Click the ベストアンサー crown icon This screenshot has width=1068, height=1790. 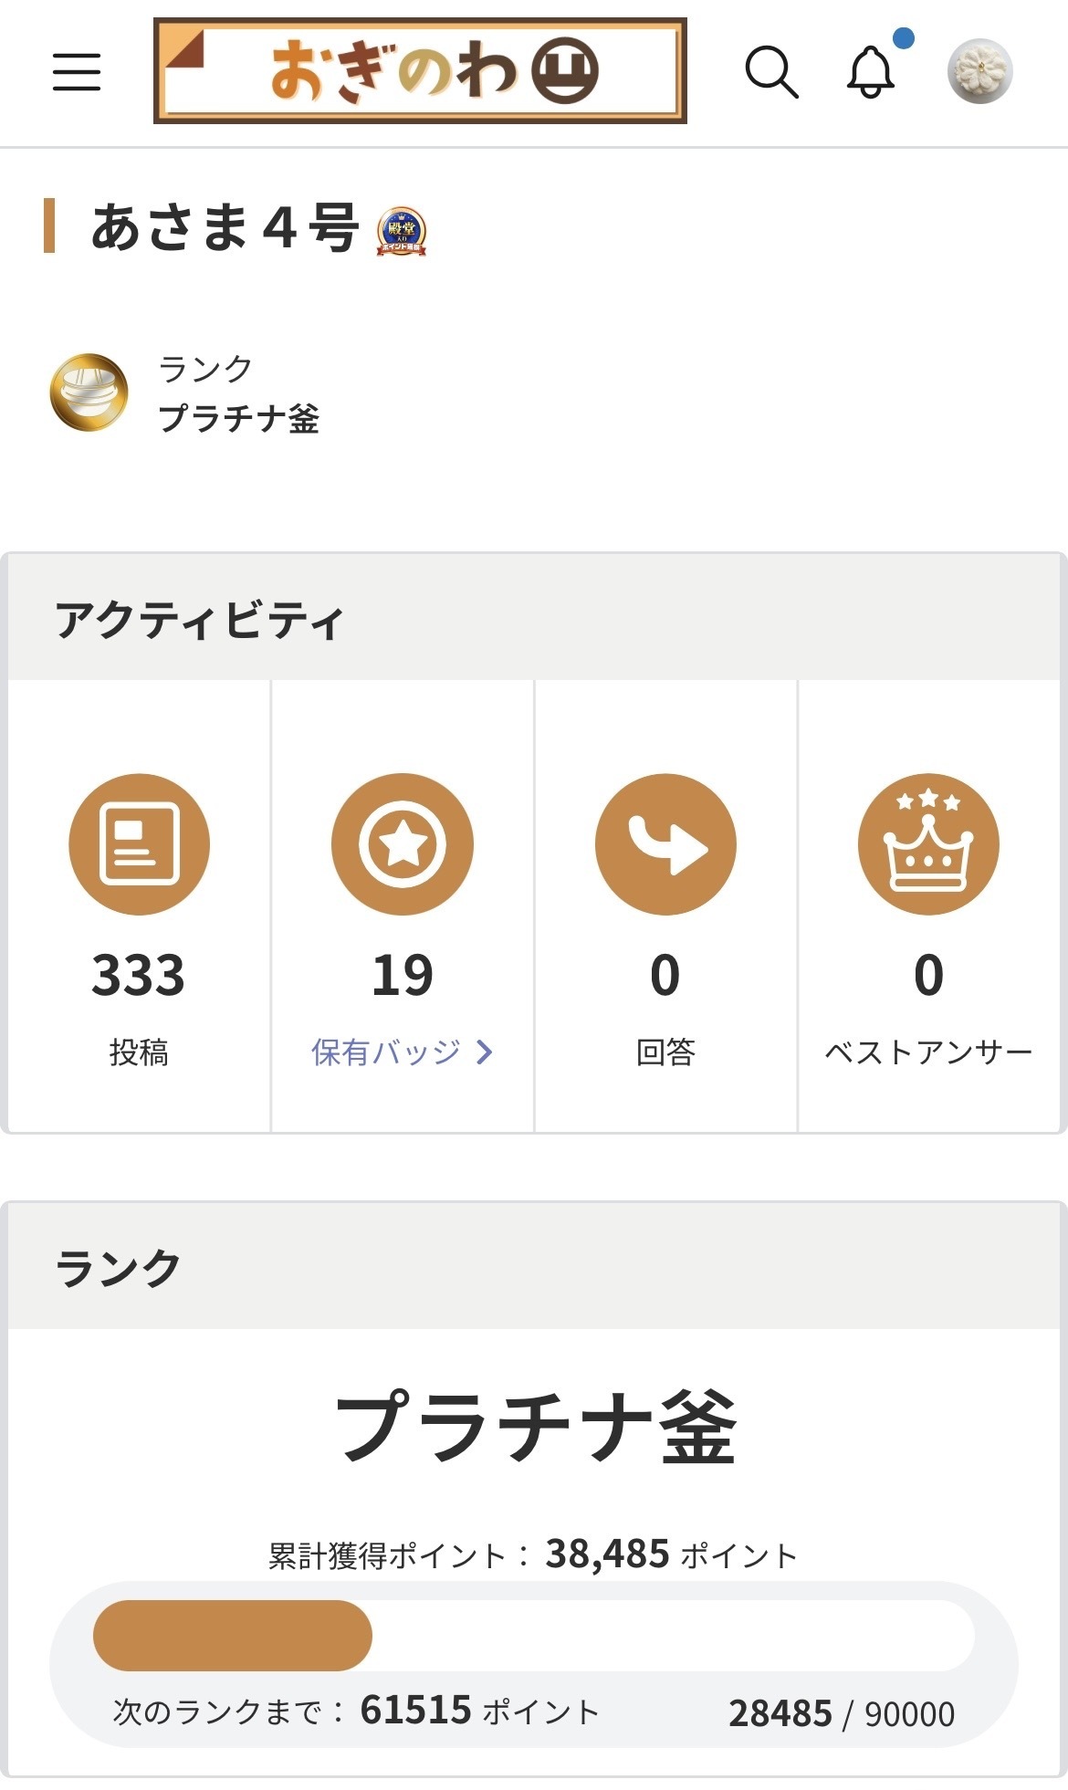928,843
